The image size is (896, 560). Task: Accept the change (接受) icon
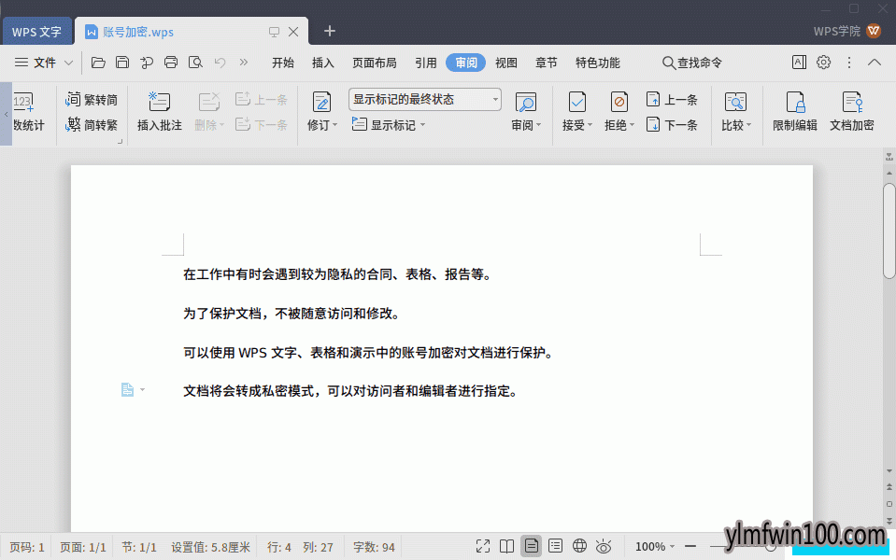[x=577, y=103]
